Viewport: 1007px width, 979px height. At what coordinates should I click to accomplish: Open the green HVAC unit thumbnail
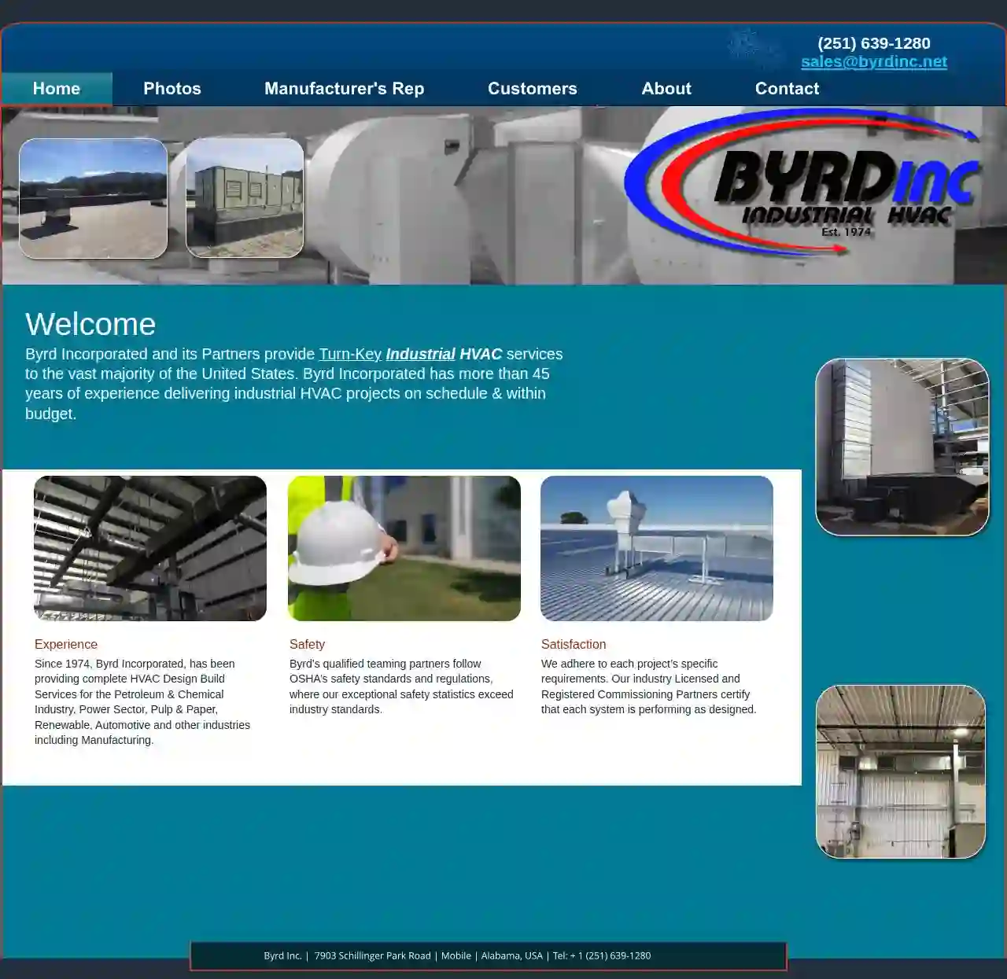tap(245, 198)
